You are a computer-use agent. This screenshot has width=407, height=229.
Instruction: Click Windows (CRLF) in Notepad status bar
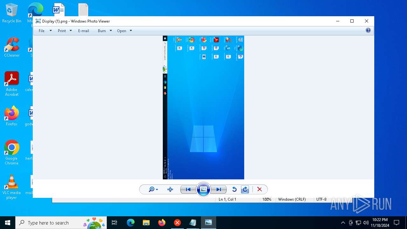(x=292, y=199)
